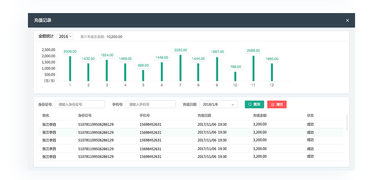Click the 1469.00 bar label for month 4
383x180 pixels.
(x=125, y=59)
